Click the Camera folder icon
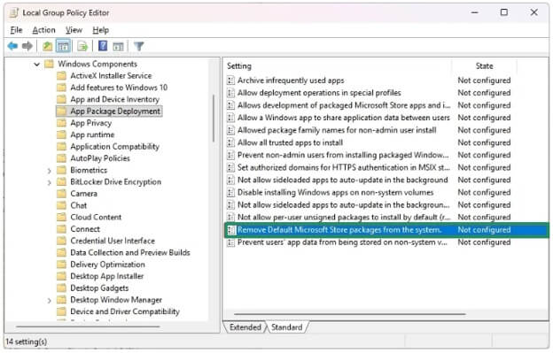The height and width of the screenshot is (353, 553). click(x=61, y=194)
